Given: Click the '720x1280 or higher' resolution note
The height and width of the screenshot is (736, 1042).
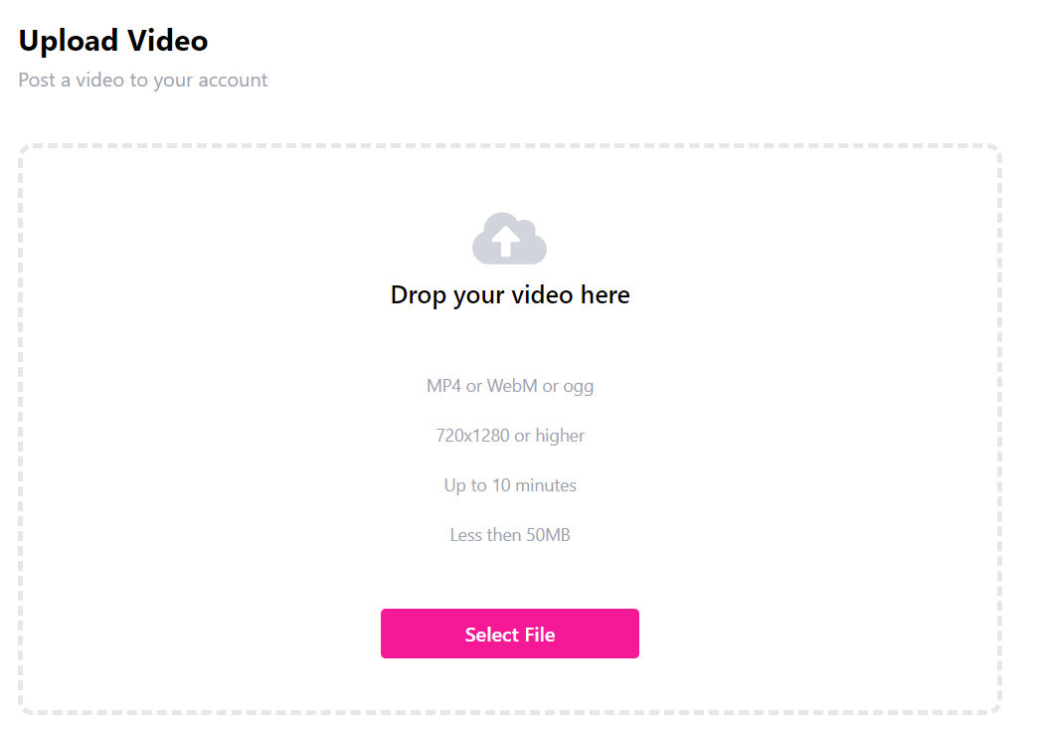Looking at the screenshot, I should [x=510, y=436].
